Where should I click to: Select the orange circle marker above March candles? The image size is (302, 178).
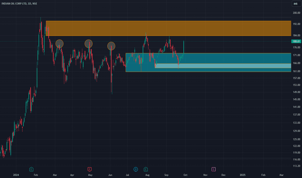[x=60, y=44]
